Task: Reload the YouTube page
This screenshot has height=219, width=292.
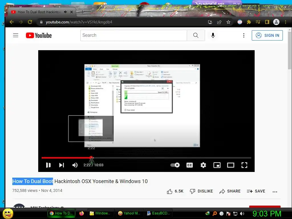Action: click(30, 22)
